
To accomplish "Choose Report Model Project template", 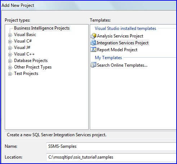I will (117, 50).
